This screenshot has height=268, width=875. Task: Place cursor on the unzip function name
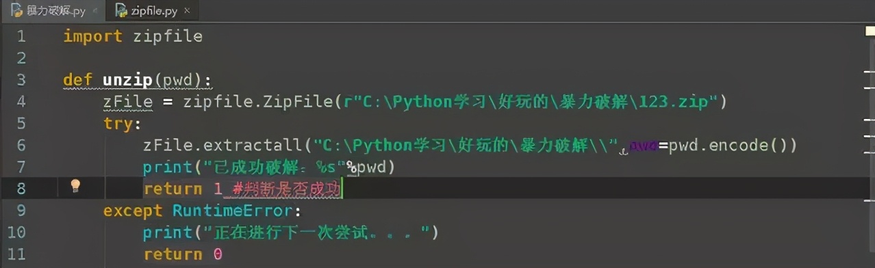(127, 80)
